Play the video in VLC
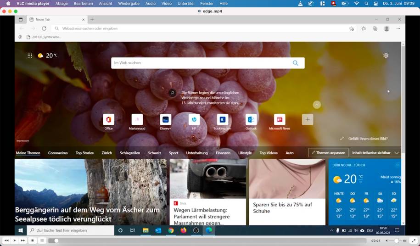 [x=15, y=240]
